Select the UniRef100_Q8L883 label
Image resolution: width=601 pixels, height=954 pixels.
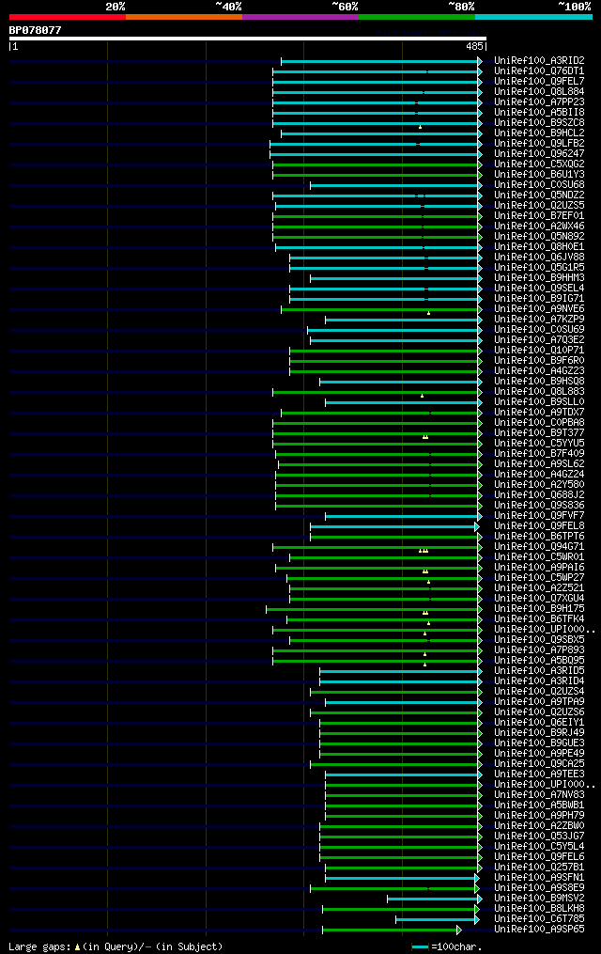[540, 392]
